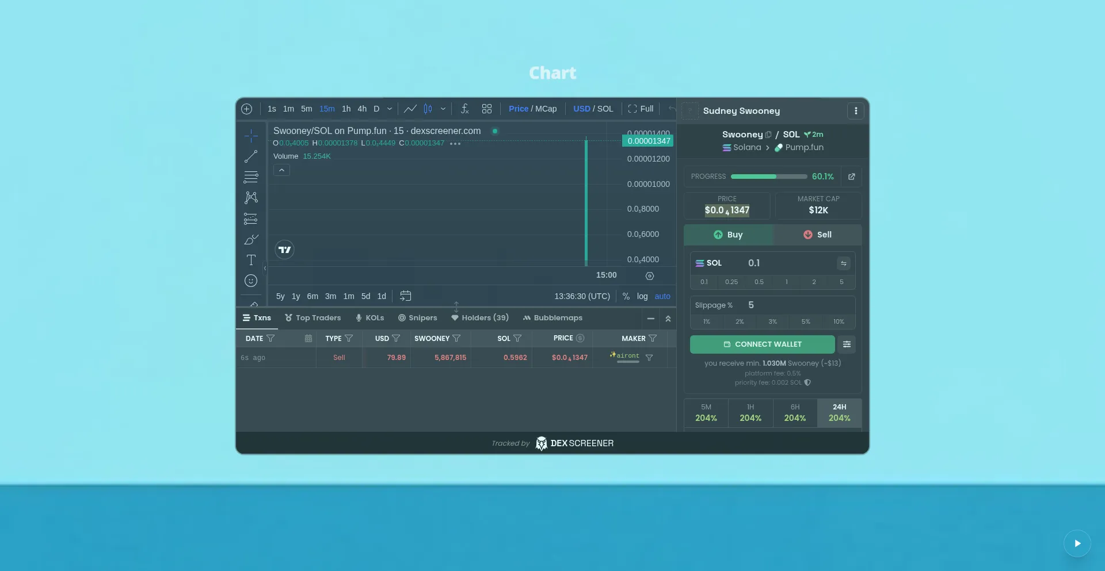Viewport: 1105px width, 571px height.
Task: Open the Holders (39) tab
Action: 480,318
